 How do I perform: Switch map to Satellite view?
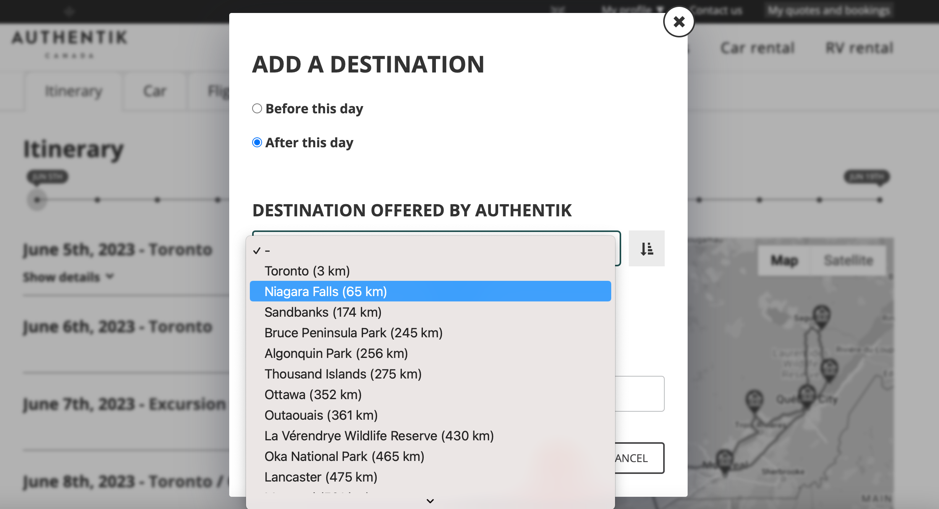click(x=848, y=260)
